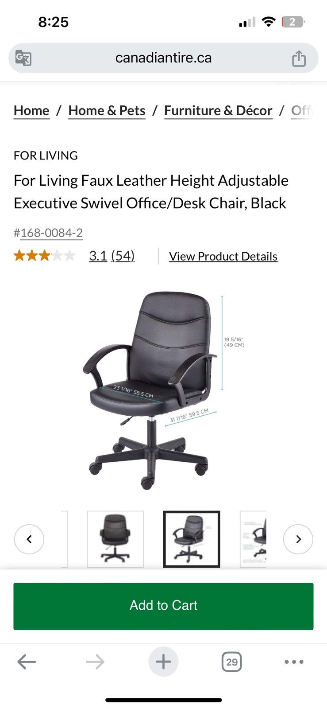Open the share sheet icon
The height and width of the screenshot is (709, 327).
[299, 58]
